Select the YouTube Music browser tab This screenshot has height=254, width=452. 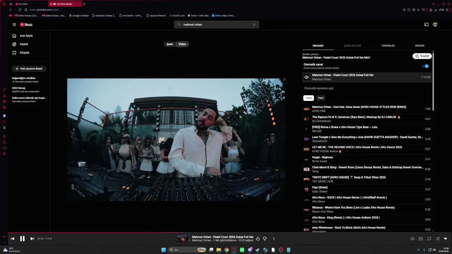[x=65, y=4]
